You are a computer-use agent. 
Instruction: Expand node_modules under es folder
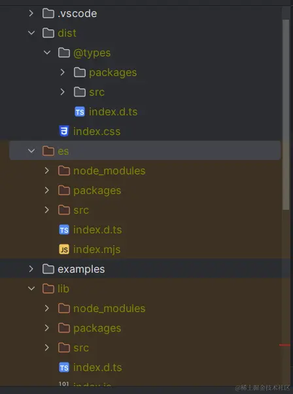click(x=47, y=170)
